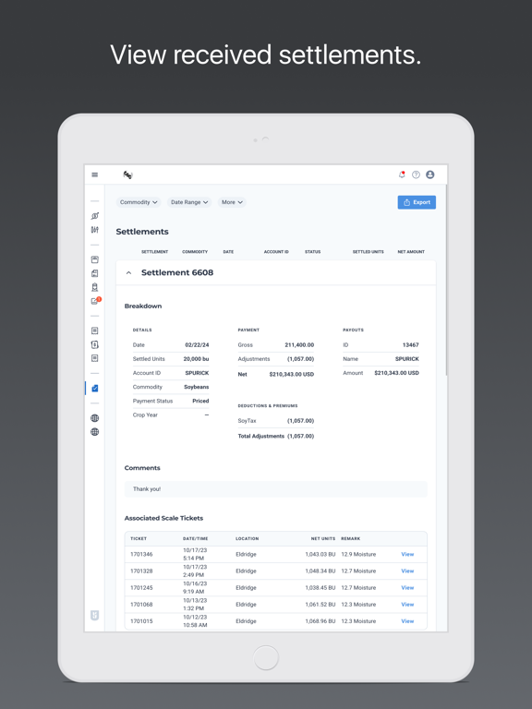Open the list document icon below dollar icon
This screenshot has width=532, height=709.
tap(94, 358)
